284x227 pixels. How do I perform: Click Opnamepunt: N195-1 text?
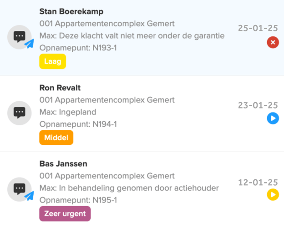(78, 200)
